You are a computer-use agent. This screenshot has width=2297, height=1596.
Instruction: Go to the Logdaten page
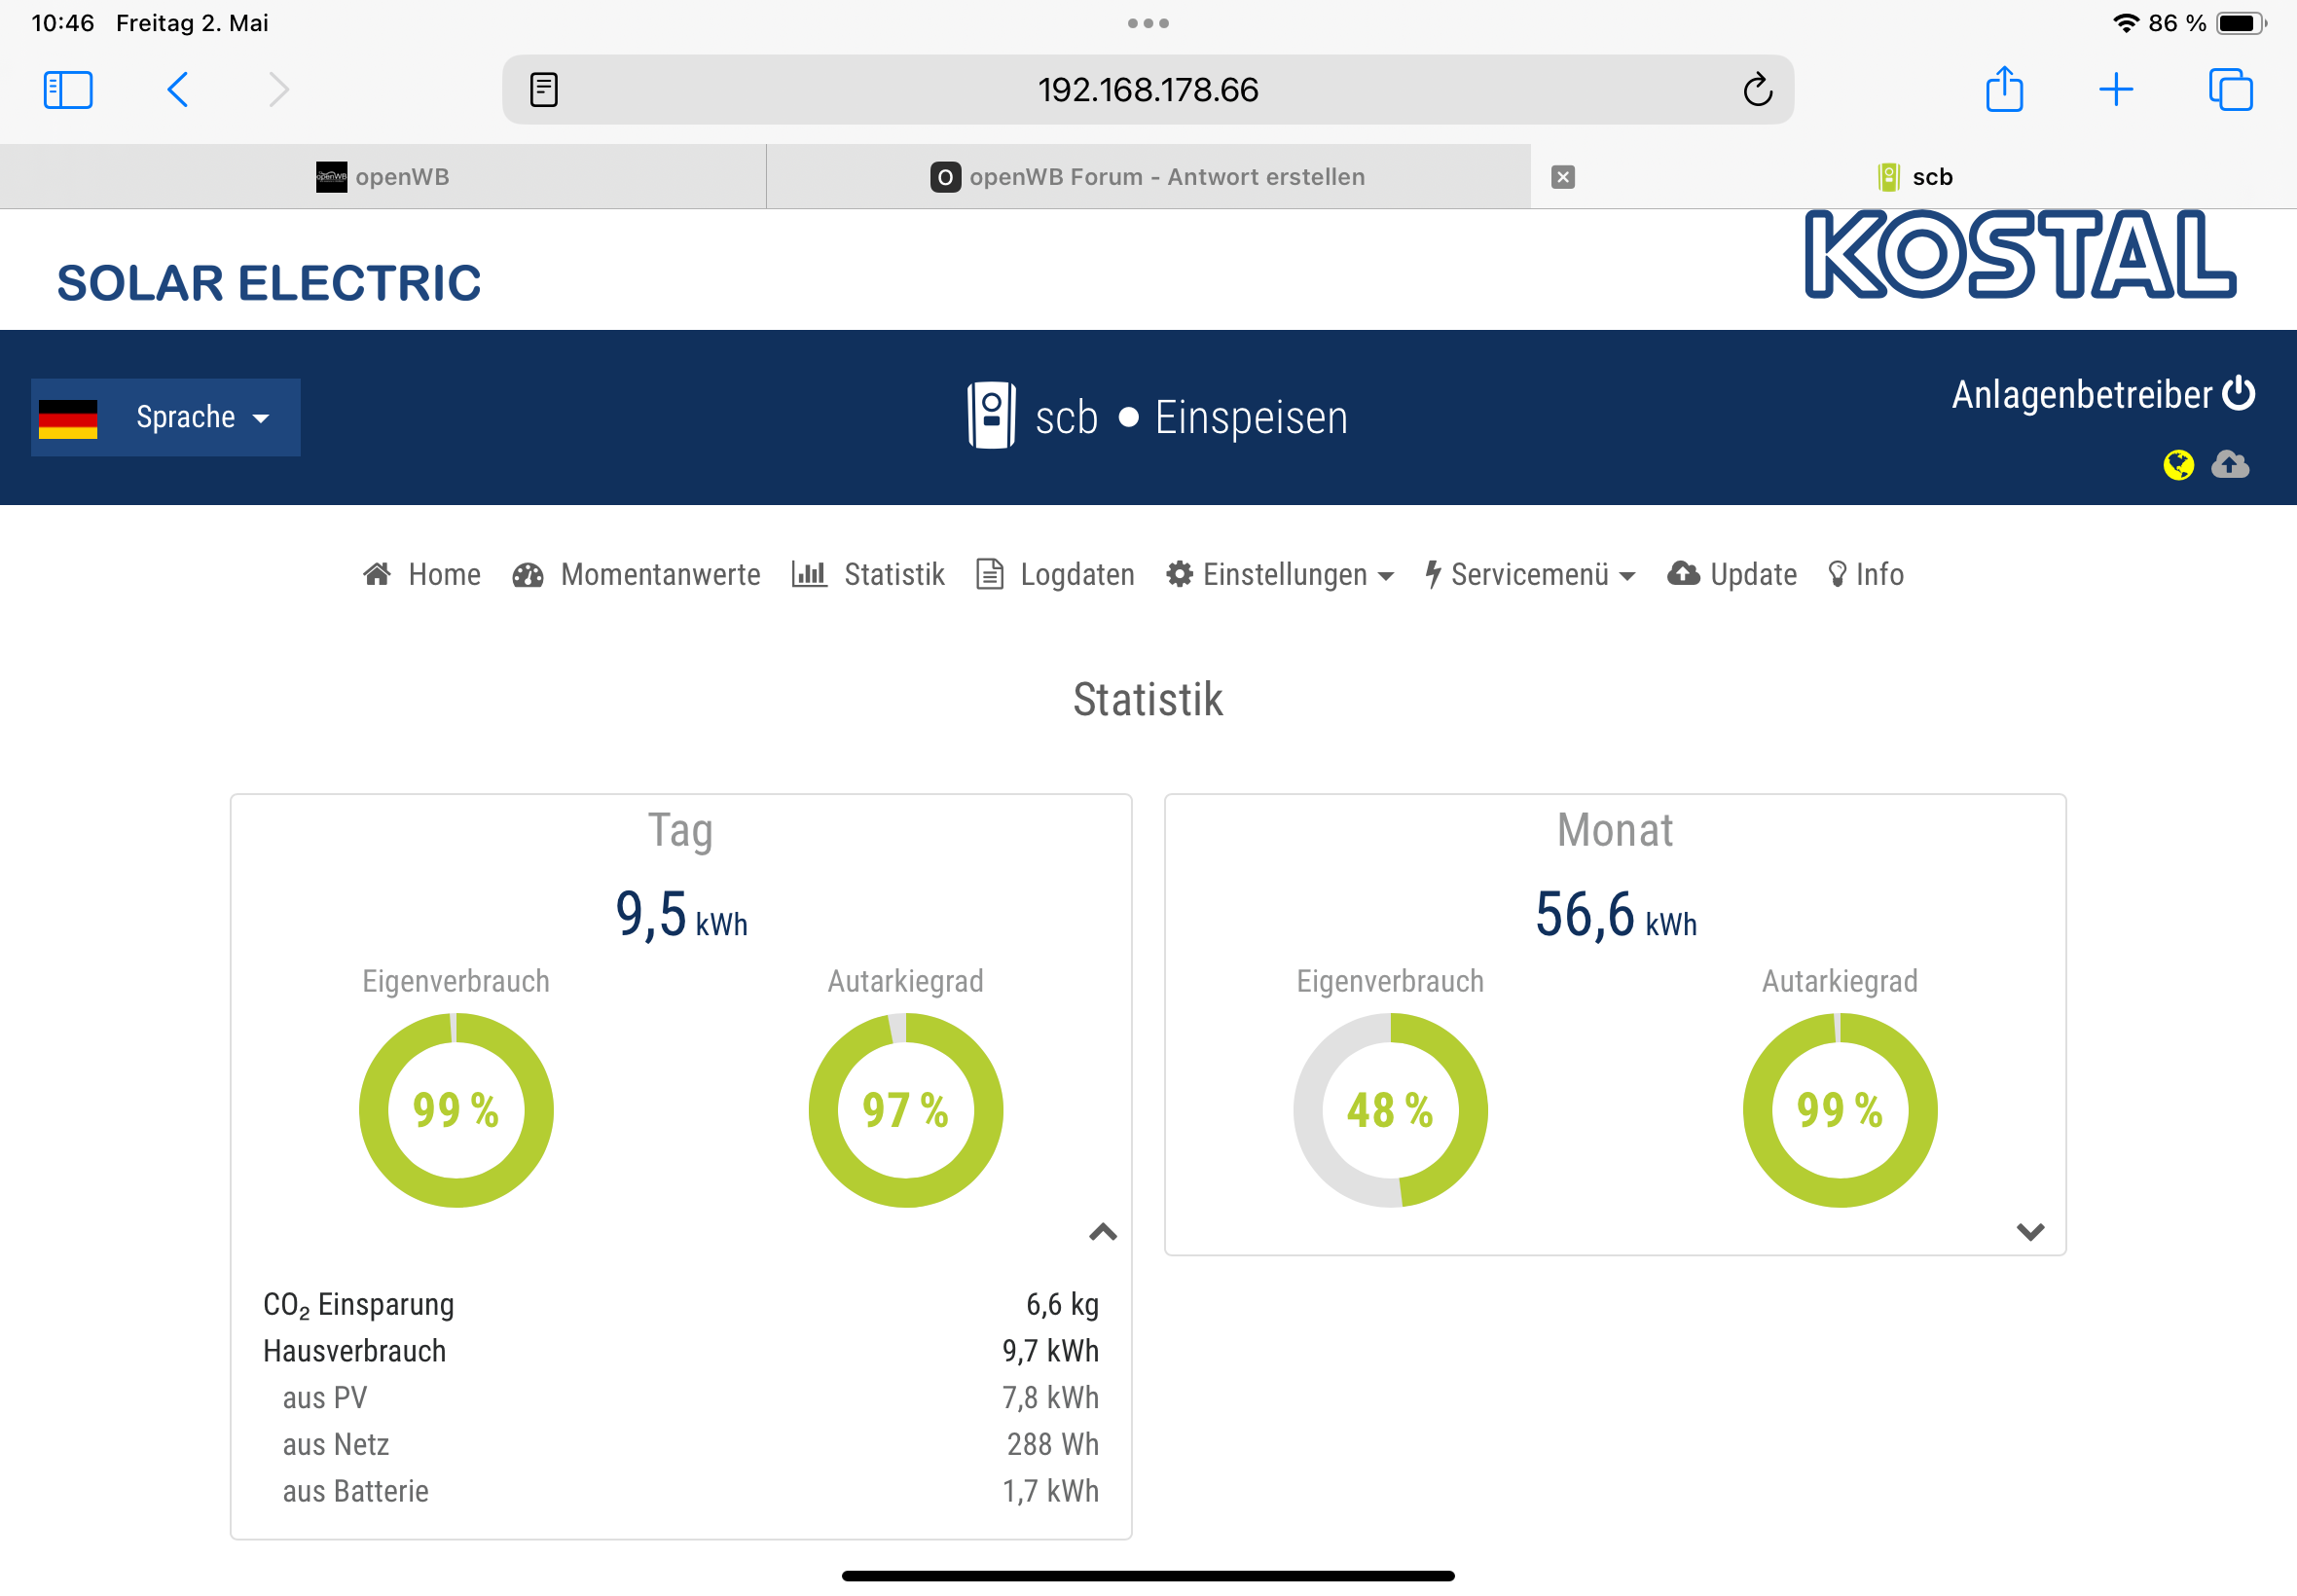pyautogui.click(x=1055, y=575)
